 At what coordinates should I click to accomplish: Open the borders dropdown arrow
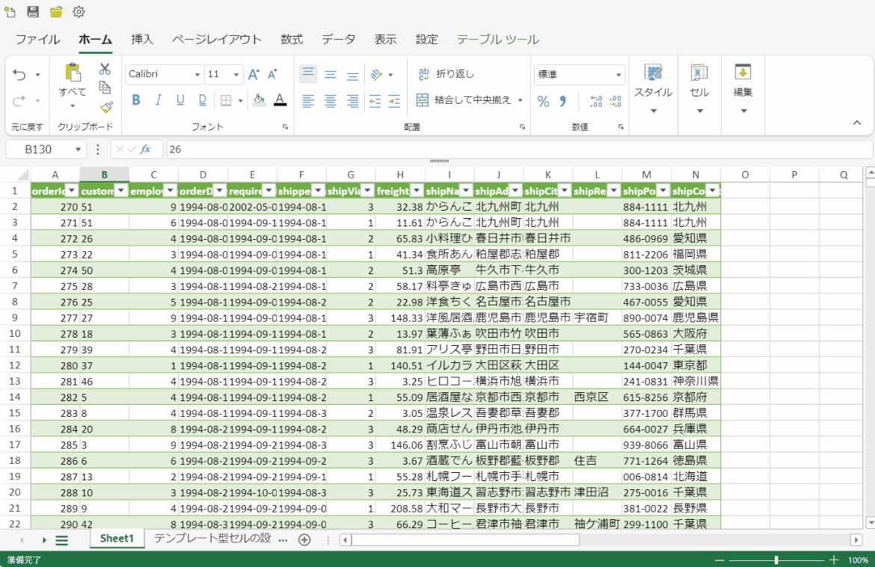pos(241,101)
